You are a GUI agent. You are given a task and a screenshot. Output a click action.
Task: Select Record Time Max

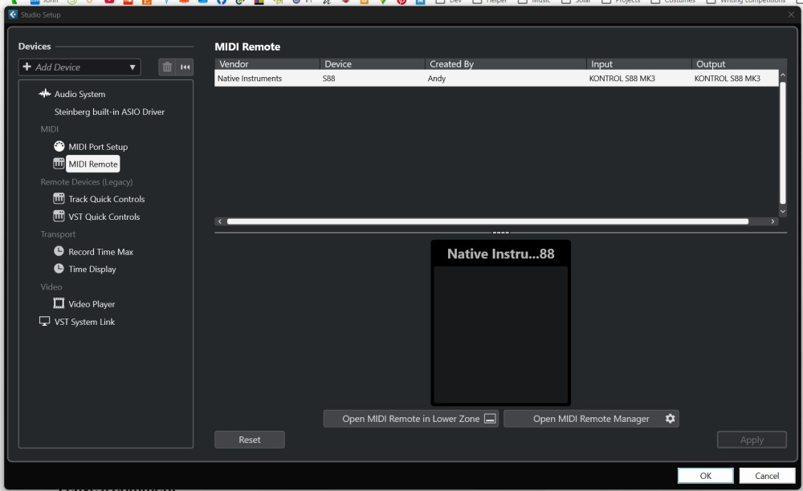coord(101,252)
